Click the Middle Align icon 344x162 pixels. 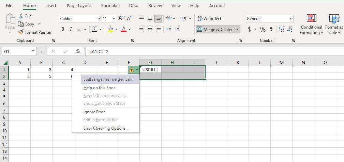[150, 18]
